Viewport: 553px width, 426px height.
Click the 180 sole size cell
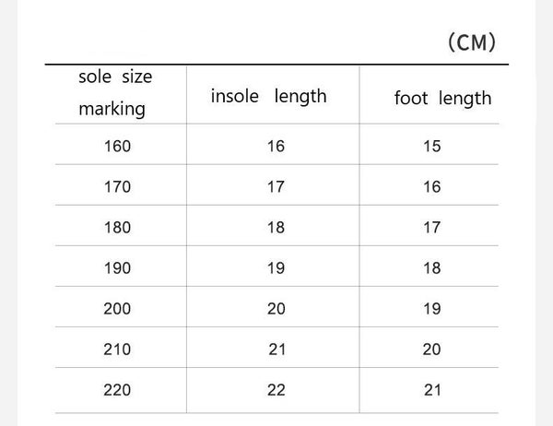(x=118, y=227)
